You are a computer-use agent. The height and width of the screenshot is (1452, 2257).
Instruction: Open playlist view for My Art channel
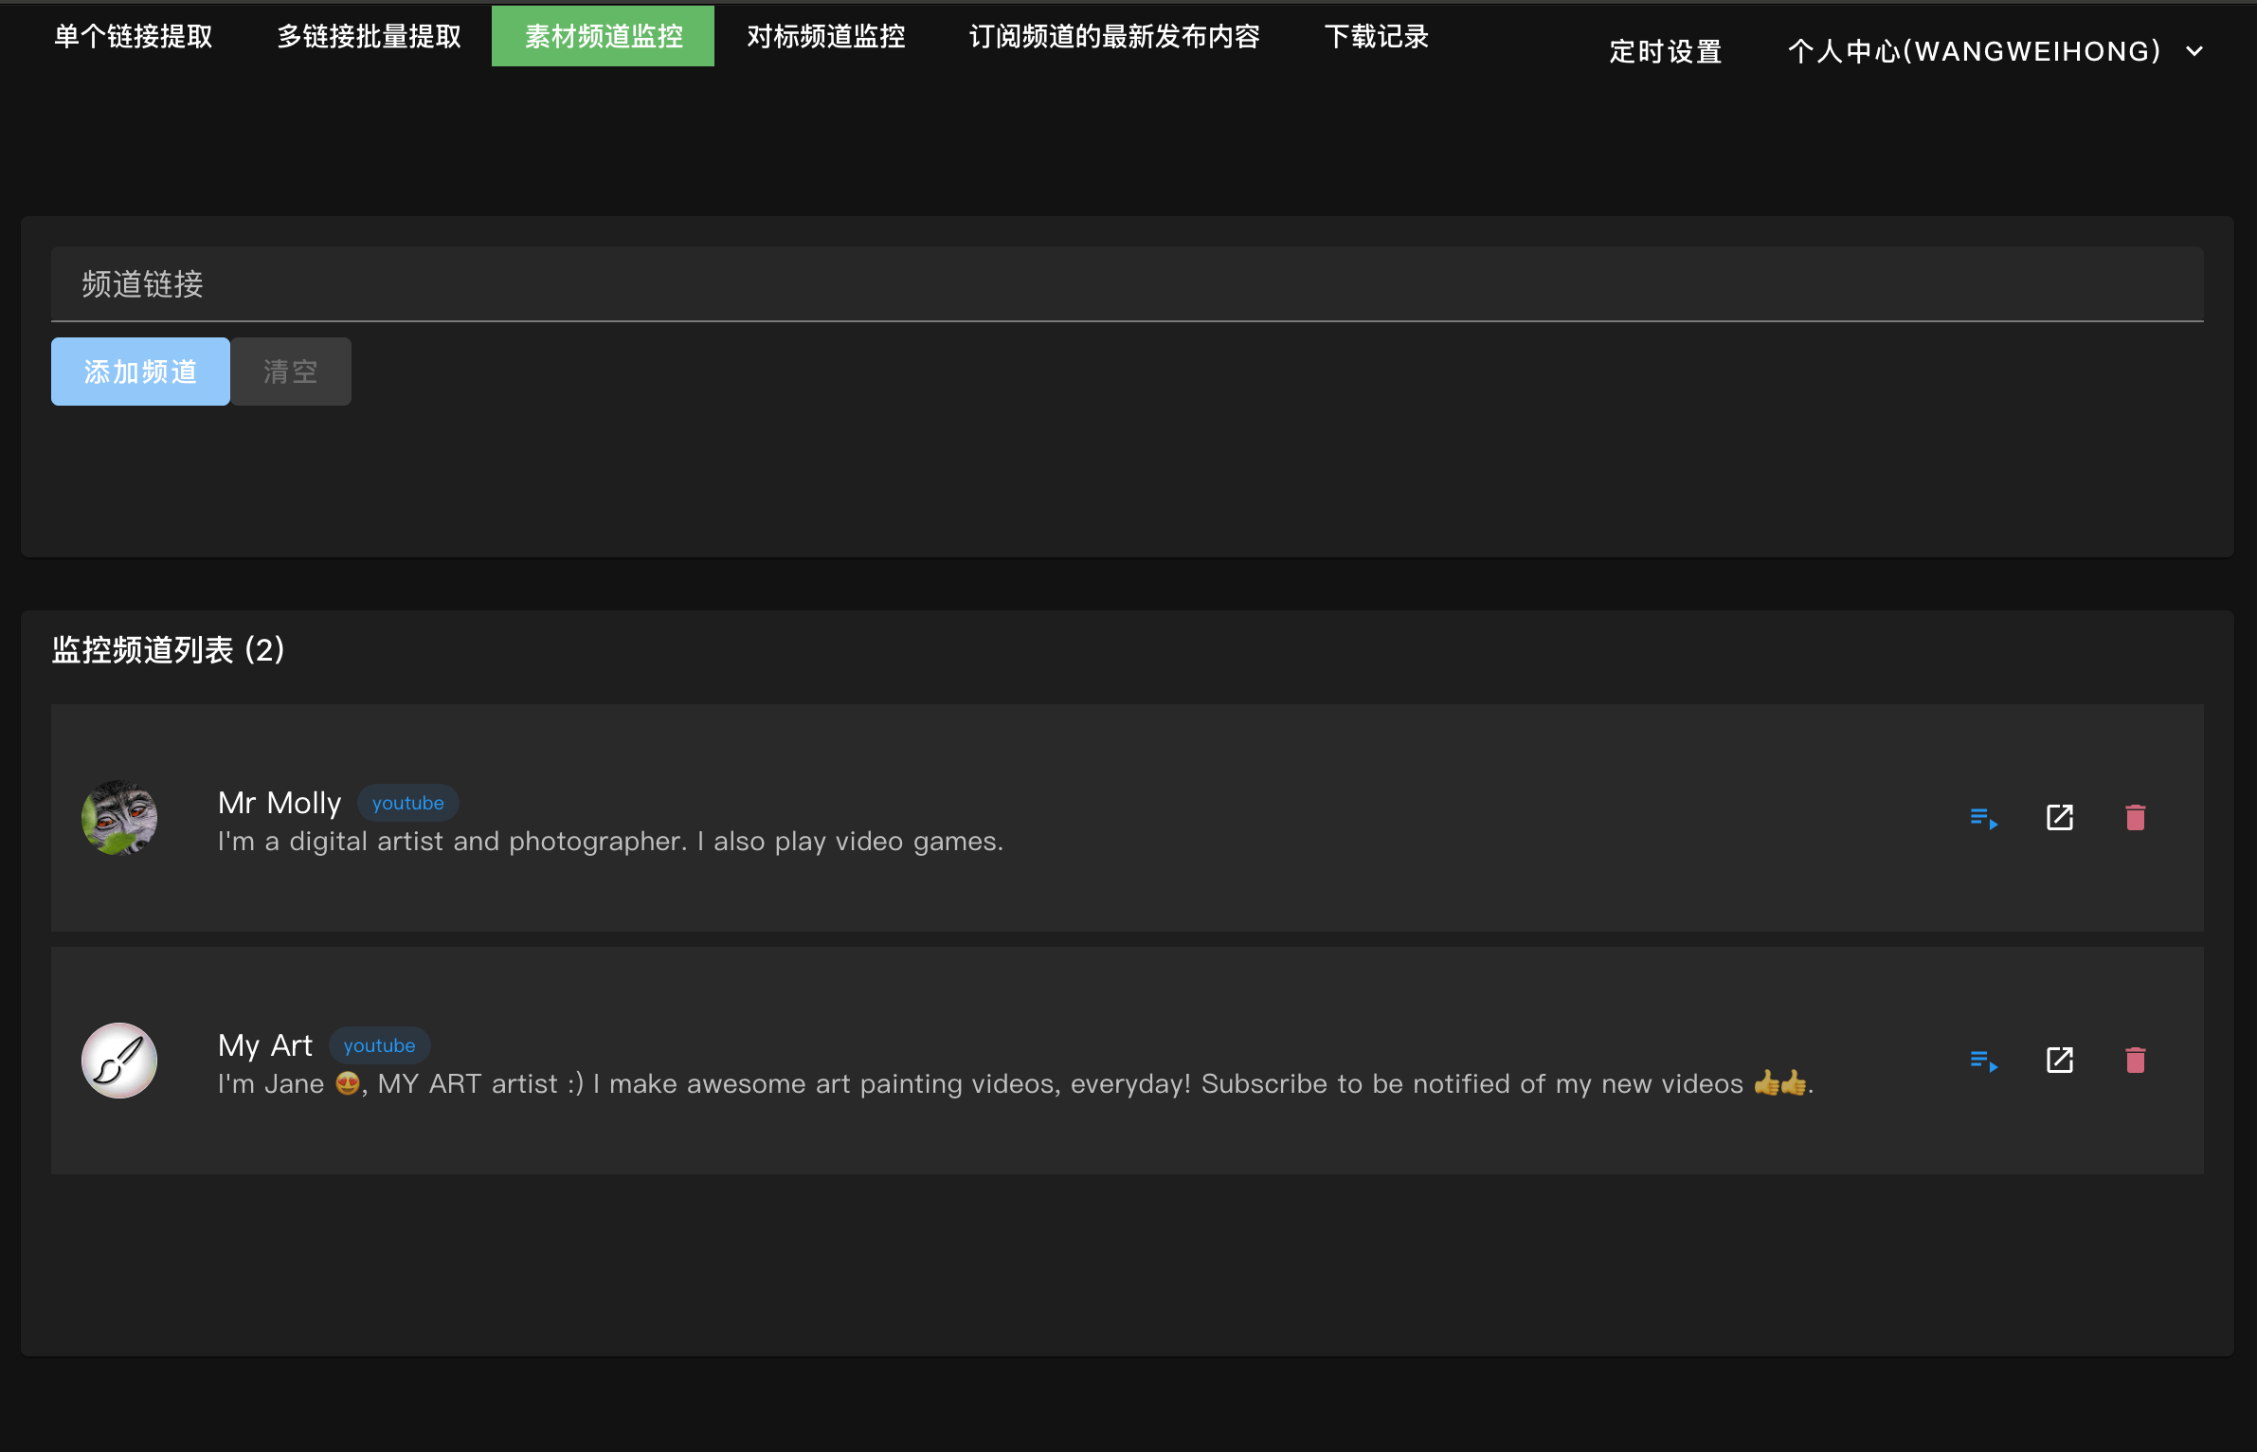[1983, 1061]
